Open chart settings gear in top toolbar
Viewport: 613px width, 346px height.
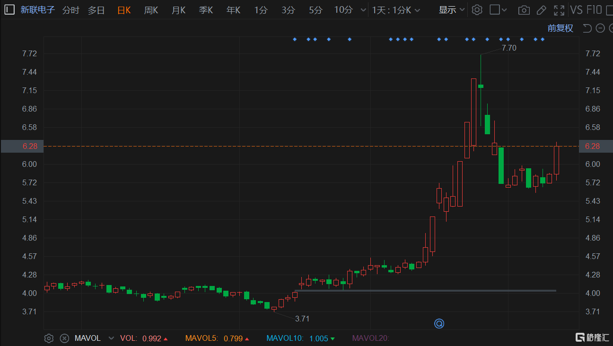tap(477, 10)
